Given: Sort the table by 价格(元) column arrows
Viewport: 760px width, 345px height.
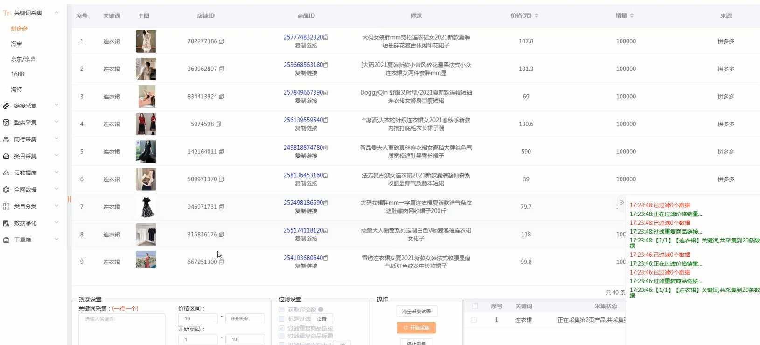Looking at the screenshot, I should 537,15.
